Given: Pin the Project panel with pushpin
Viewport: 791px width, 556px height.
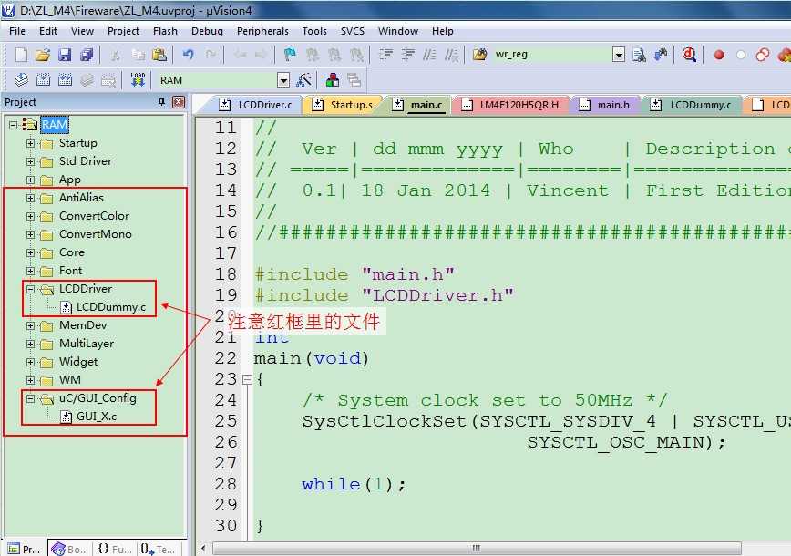Looking at the screenshot, I should (162, 102).
